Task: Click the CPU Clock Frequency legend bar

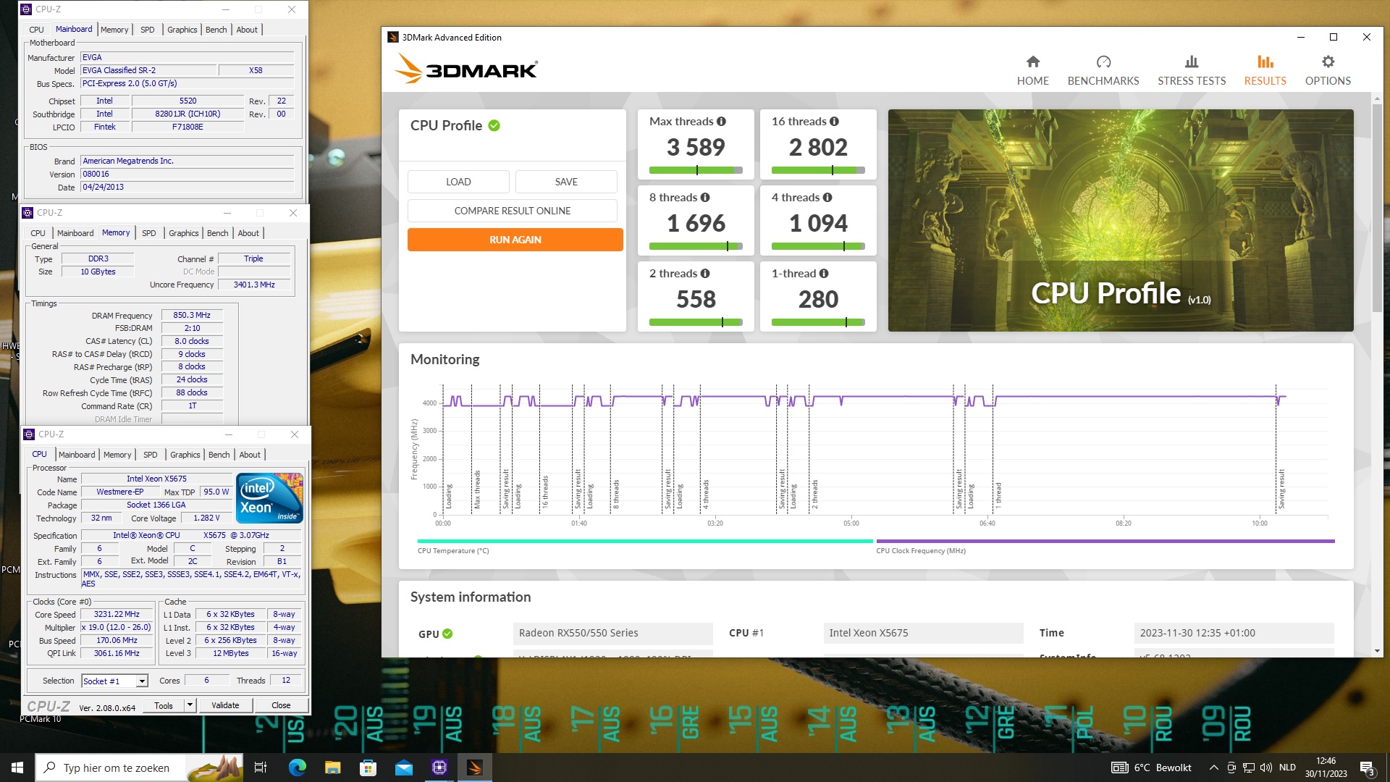Action: point(1105,541)
